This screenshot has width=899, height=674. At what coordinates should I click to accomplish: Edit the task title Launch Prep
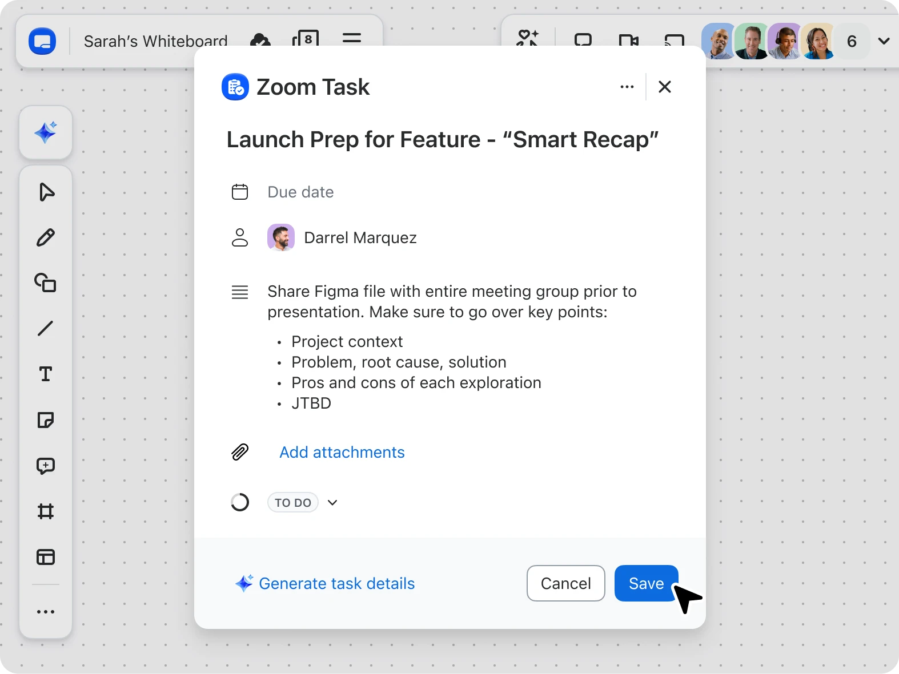pyautogui.click(x=443, y=139)
